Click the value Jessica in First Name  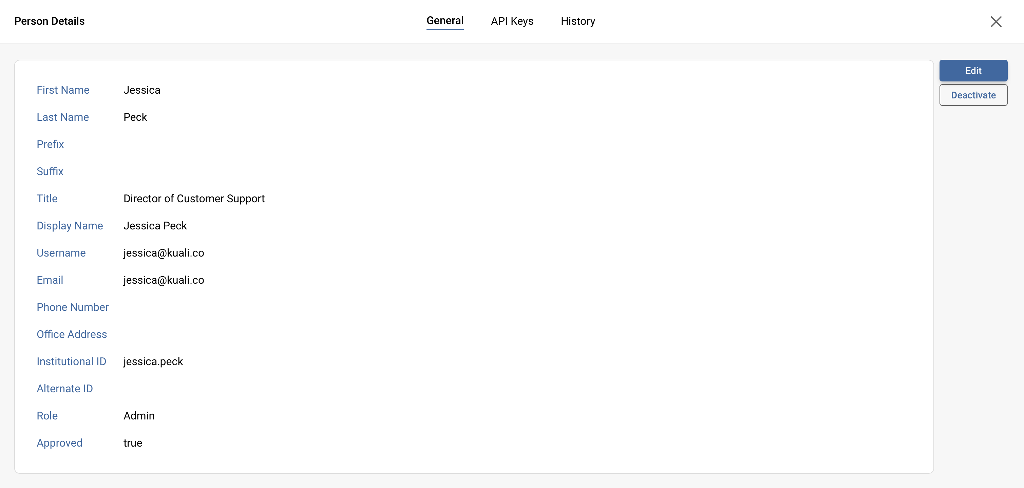click(x=141, y=90)
